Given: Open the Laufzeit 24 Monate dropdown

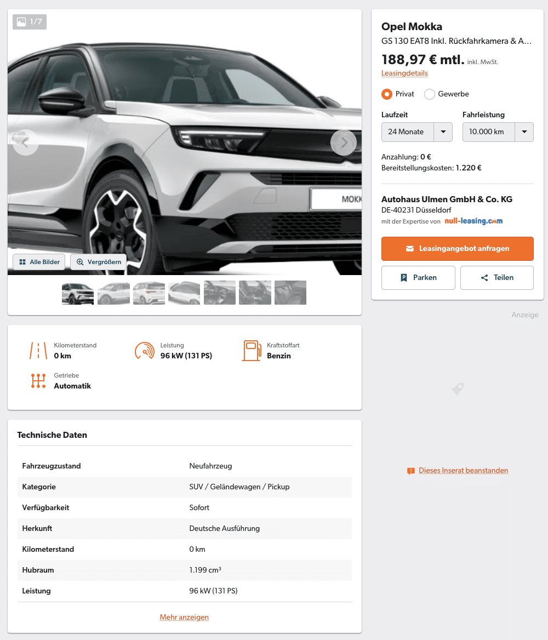Looking at the screenshot, I should click(x=416, y=132).
